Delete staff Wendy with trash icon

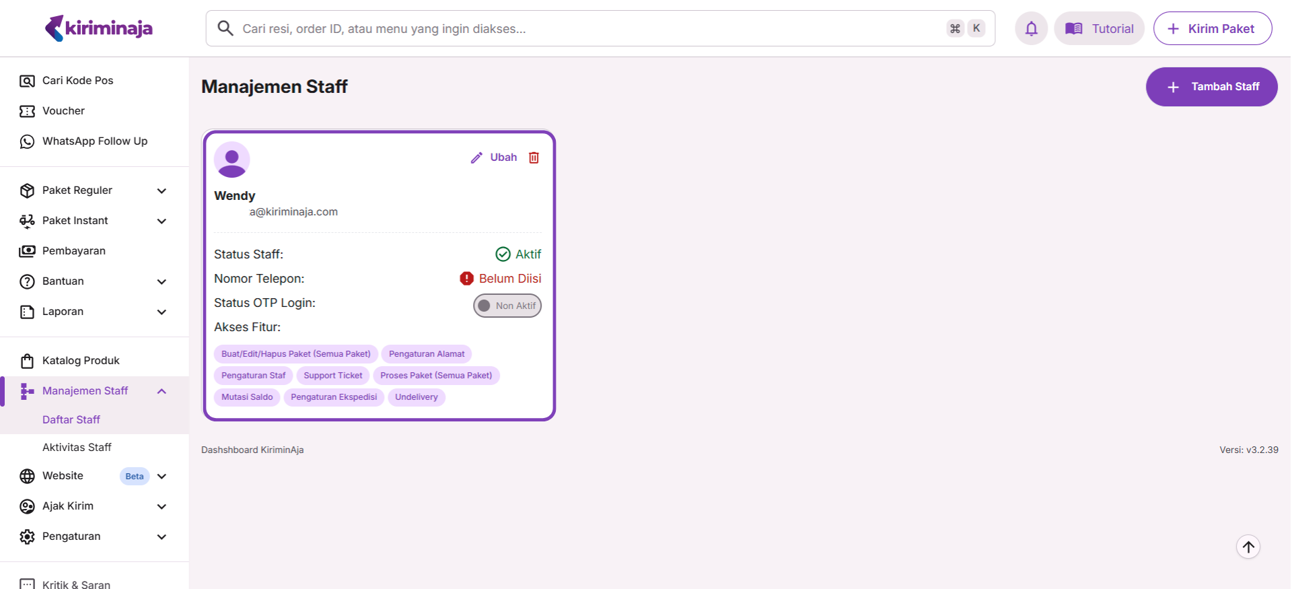pyautogui.click(x=534, y=158)
